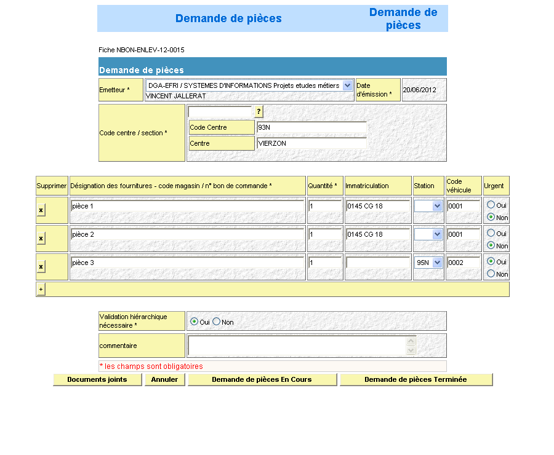The image size is (554, 455).
Task: Click the date 20/06/2012
Action: pos(419,90)
